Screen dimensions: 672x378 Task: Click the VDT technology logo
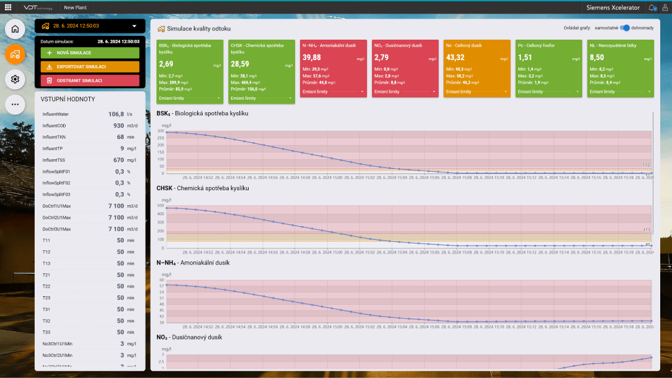click(37, 7)
